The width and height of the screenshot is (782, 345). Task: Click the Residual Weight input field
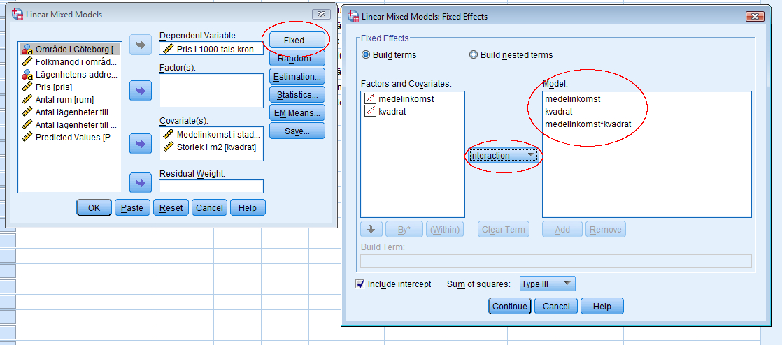tap(211, 186)
